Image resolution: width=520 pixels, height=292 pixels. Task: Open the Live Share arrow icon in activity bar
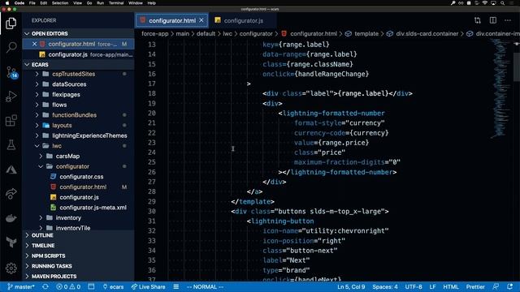(11, 194)
